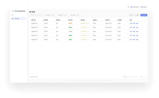Open the 客户星级 dropdown
This screenshot has height=98, width=159.
coord(79,15)
